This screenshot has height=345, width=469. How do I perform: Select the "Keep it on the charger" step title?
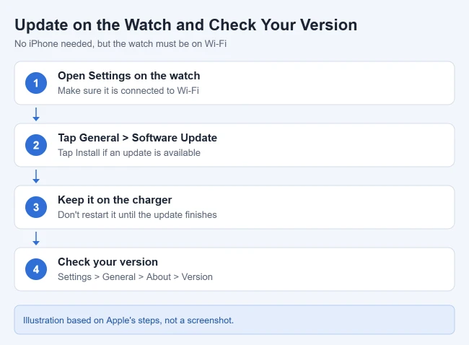click(115, 200)
